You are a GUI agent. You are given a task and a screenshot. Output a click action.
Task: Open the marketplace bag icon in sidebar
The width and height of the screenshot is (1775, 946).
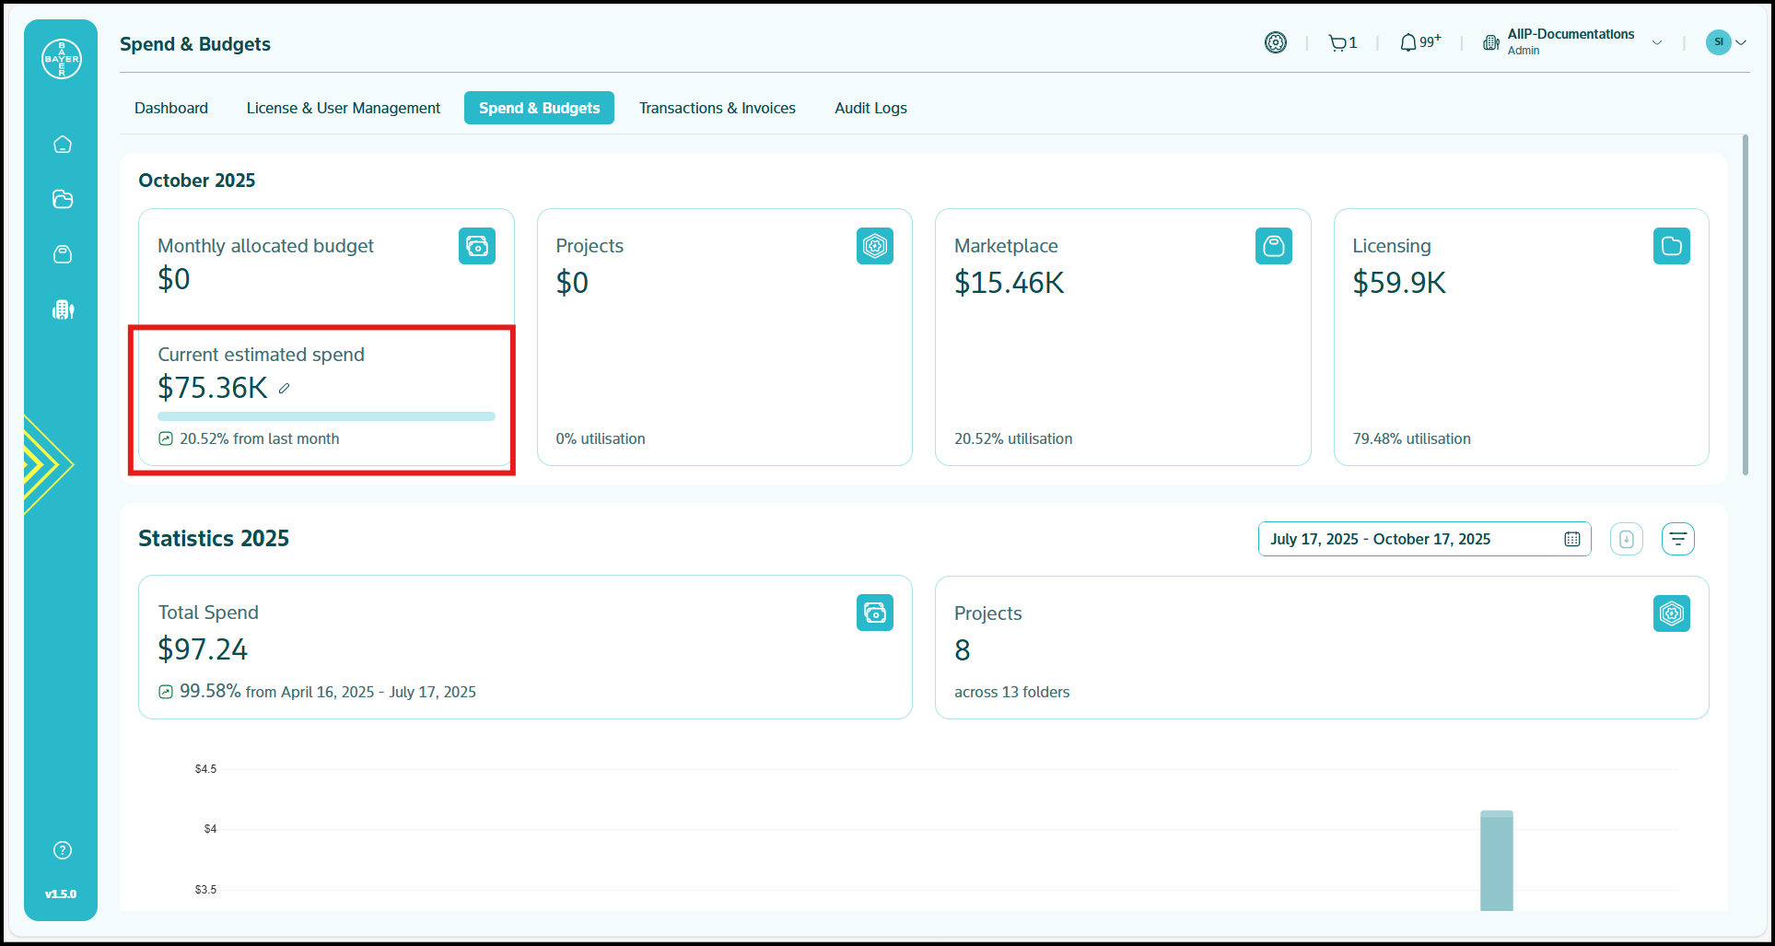[x=63, y=254]
